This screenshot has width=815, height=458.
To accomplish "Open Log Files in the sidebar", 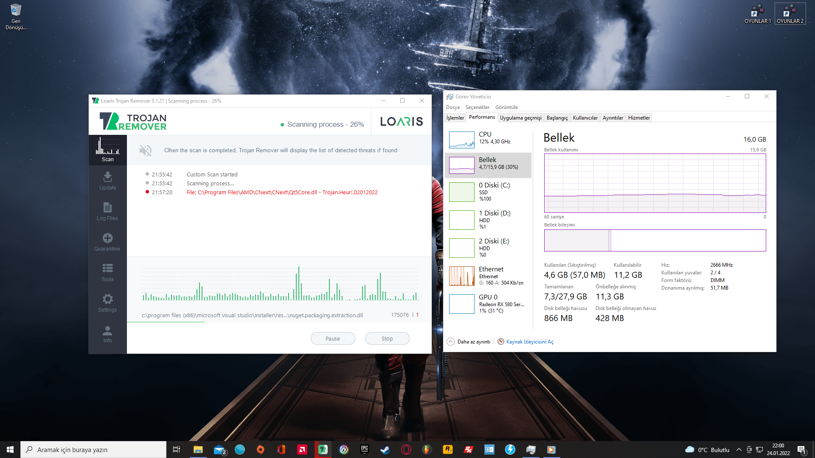I will tap(107, 211).
